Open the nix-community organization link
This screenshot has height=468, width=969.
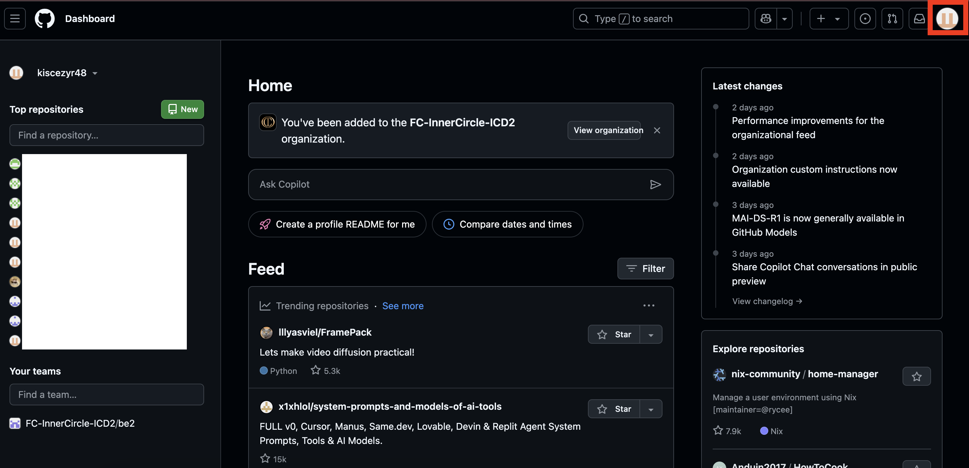pyautogui.click(x=766, y=374)
